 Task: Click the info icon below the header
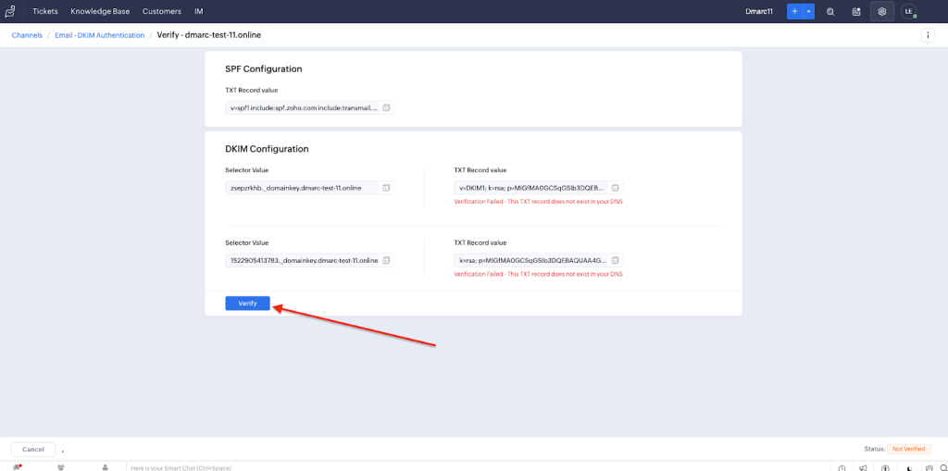click(928, 35)
